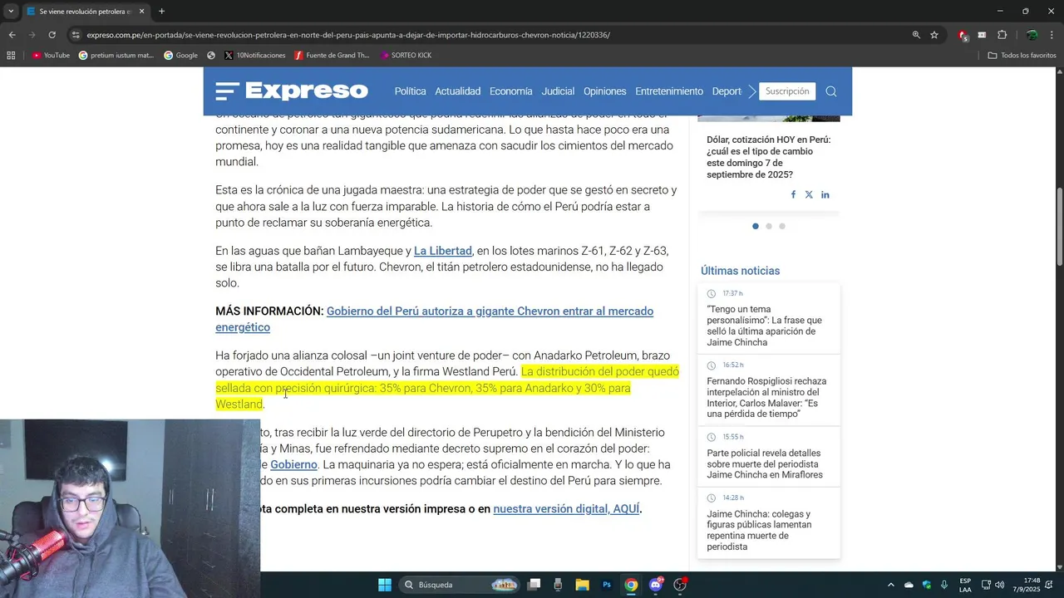Go to the Judicial section
The width and height of the screenshot is (1064, 598).
tap(558, 91)
